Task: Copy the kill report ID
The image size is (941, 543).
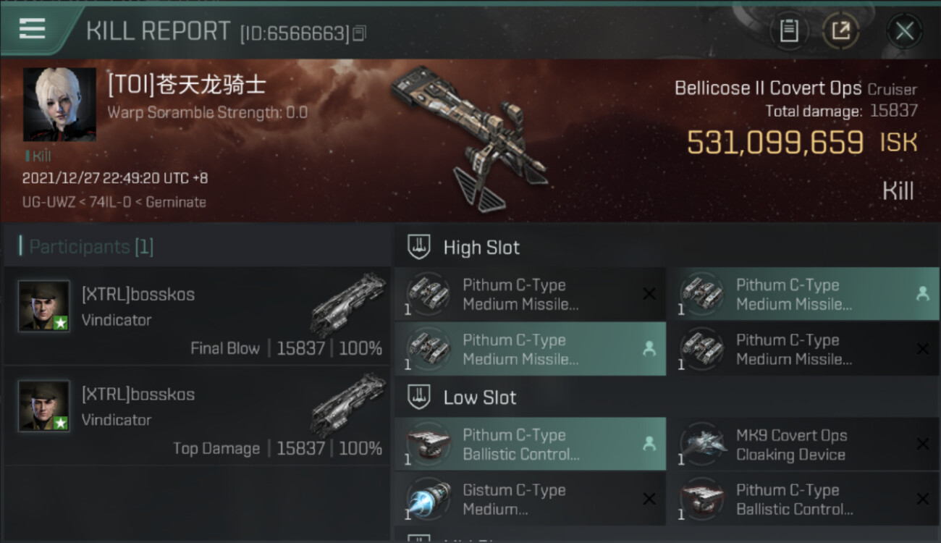Action: [360, 33]
